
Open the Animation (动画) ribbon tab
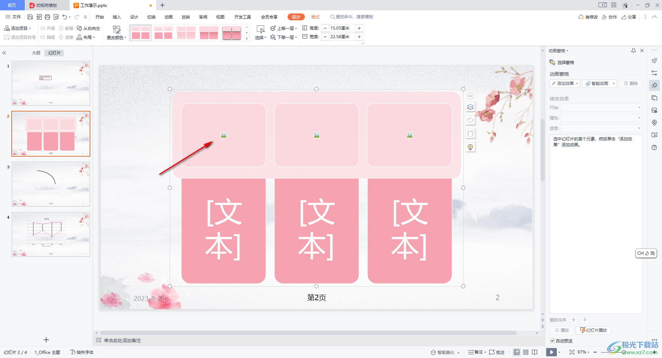tap(169, 17)
